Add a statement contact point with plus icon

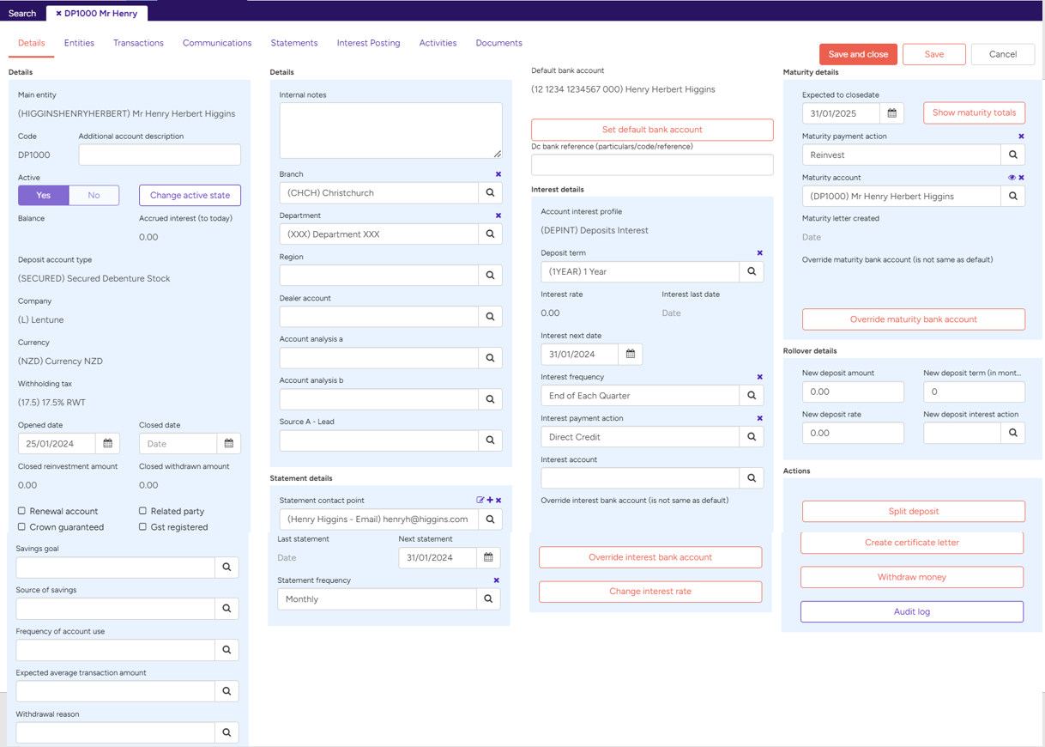490,500
